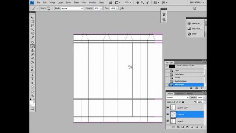Select the Spot Healing Brush tool

[x=32, y=42]
